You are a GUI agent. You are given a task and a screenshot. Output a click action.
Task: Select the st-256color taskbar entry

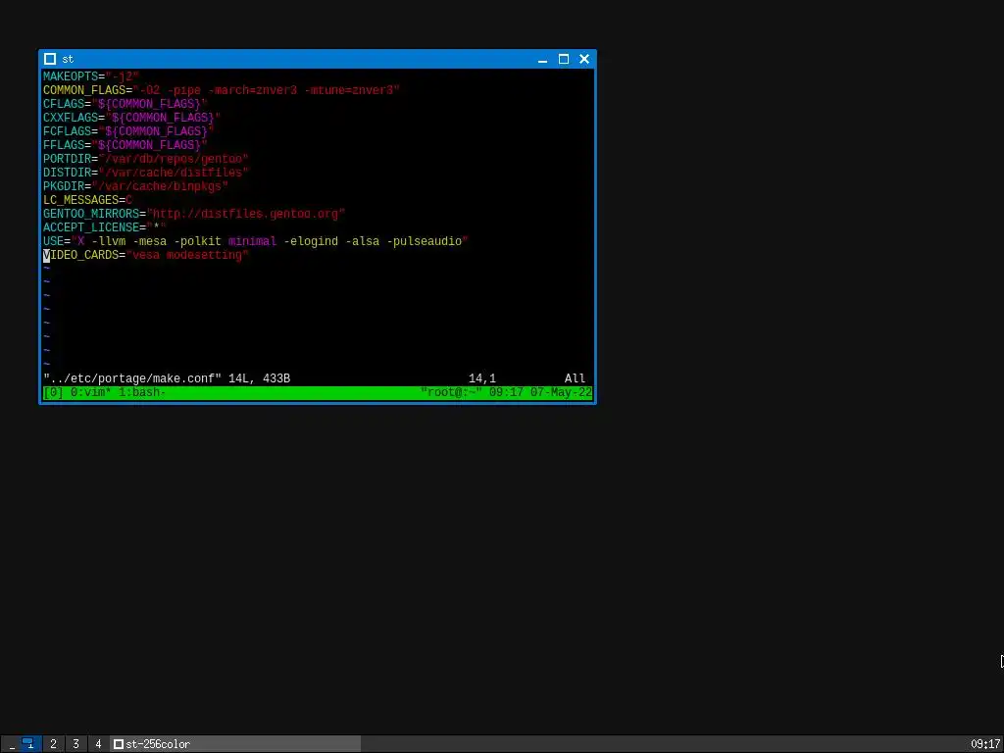pos(235,744)
